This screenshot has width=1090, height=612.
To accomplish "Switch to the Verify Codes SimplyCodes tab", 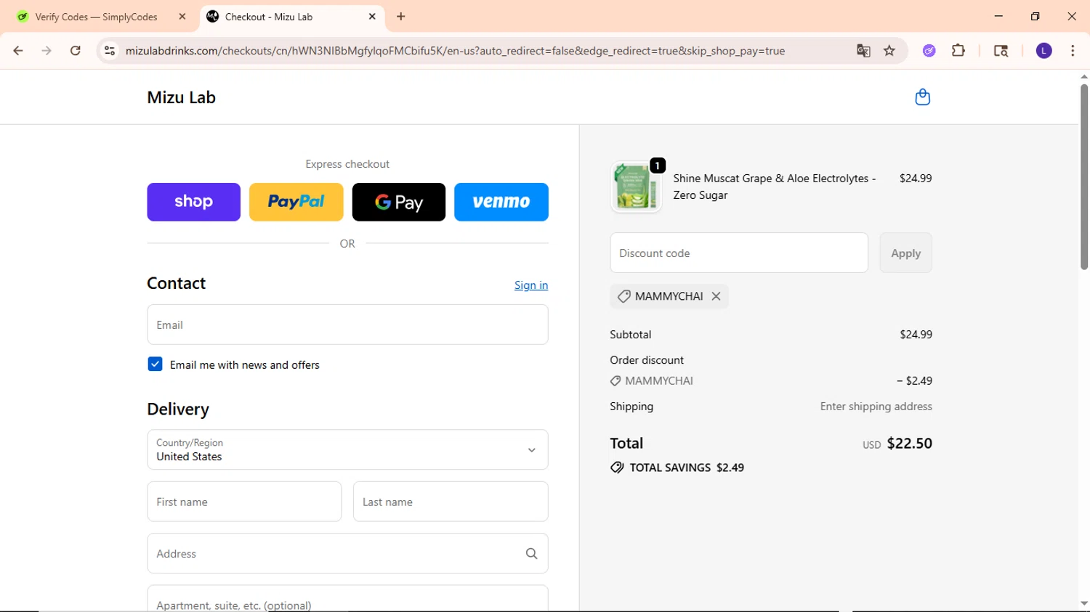I will click(x=97, y=17).
